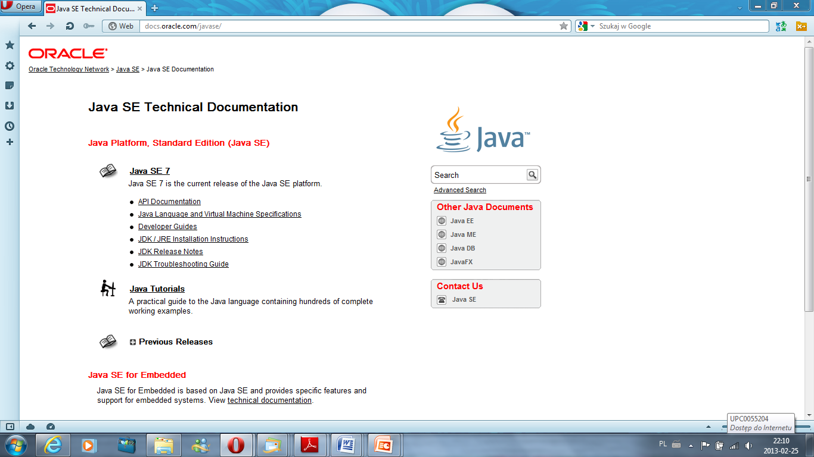Click the translate extension icon in toolbar

point(781,26)
